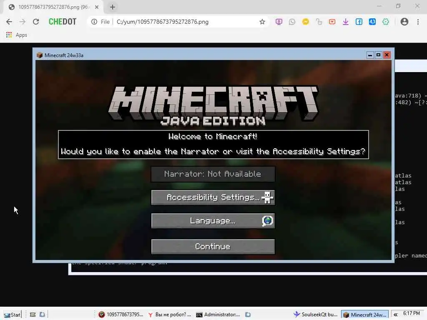Click the globe icon on Language button

(x=267, y=221)
